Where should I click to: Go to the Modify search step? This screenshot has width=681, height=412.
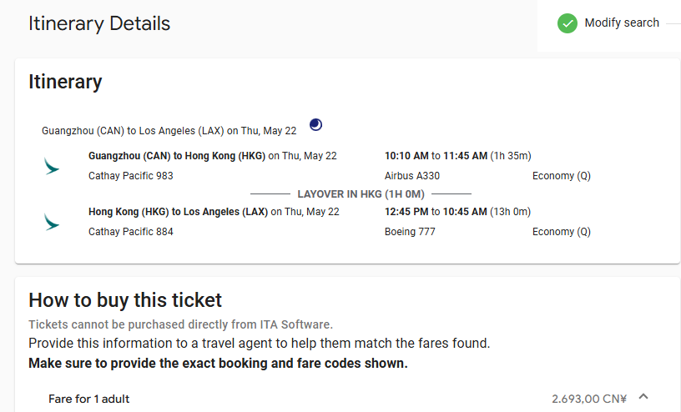click(622, 23)
